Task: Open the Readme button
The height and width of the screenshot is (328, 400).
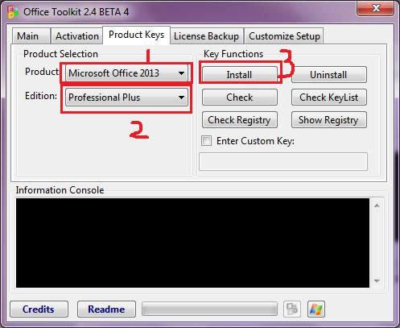Action: pyautogui.click(x=106, y=309)
